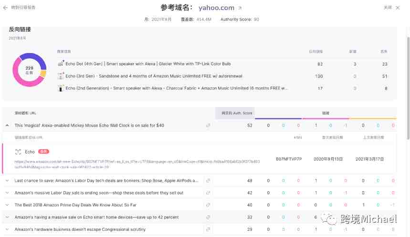Click the backlinks donut chart
The width and height of the screenshot is (410, 237).
point(29,70)
